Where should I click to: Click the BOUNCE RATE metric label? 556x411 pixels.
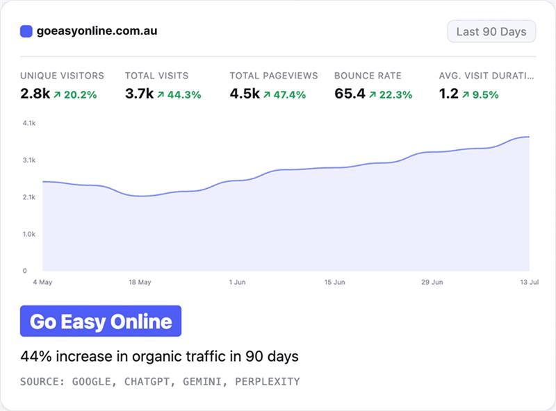368,76
